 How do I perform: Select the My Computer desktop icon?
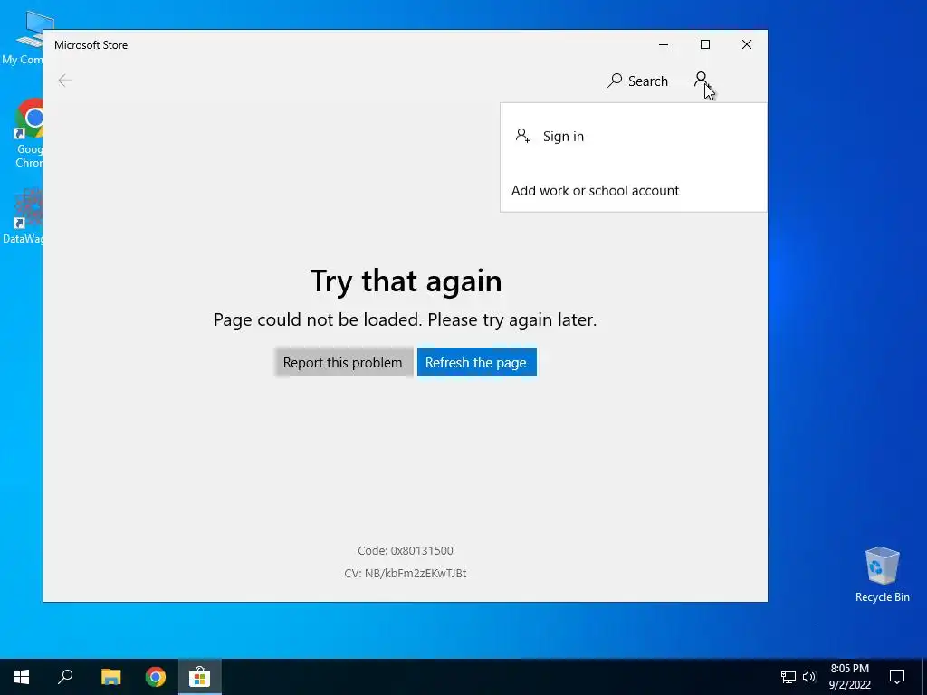pos(22,38)
